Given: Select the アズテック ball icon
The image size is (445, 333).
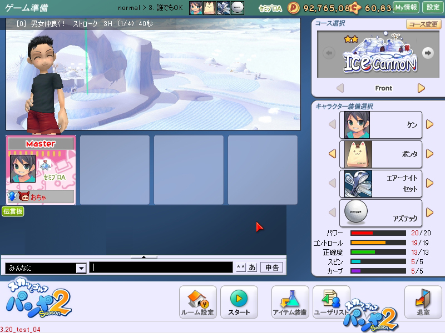Looking at the screenshot, I should (357, 213).
